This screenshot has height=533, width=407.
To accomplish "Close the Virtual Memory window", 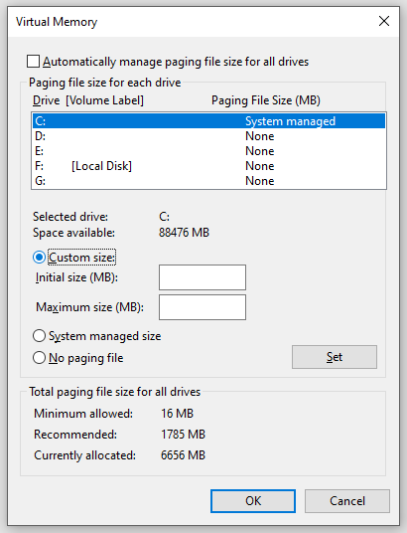I will pyautogui.click(x=384, y=21).
